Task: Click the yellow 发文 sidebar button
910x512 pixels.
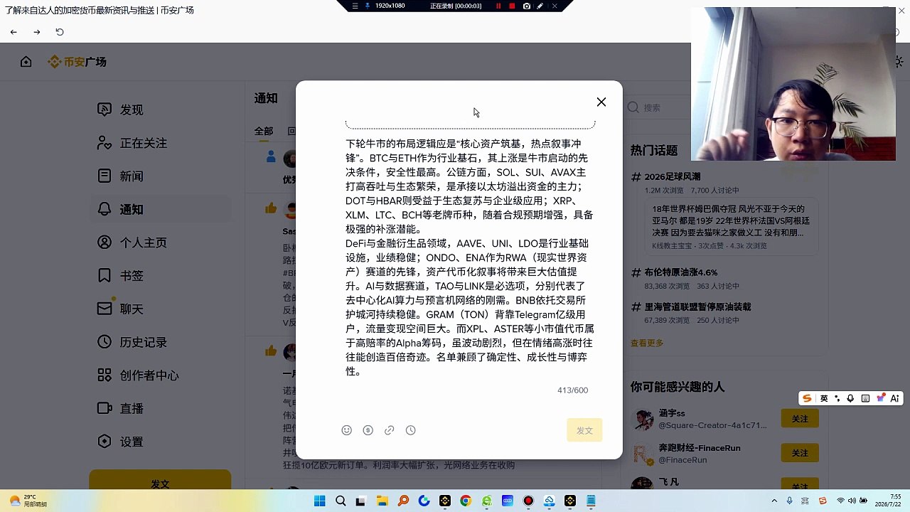Action: 160,480
